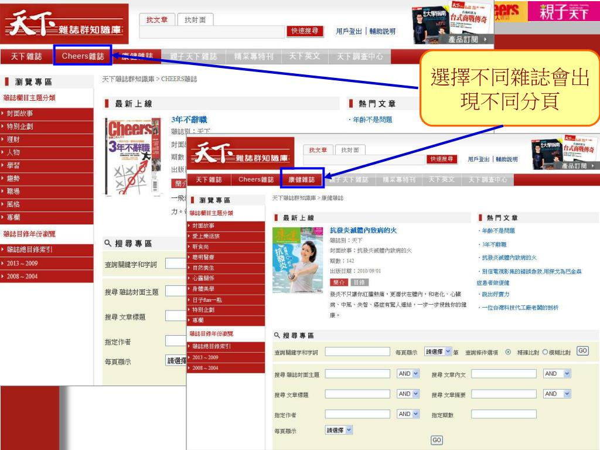
Task: Choose 找文章 search tab in back window
Action: tap(157, 19)
